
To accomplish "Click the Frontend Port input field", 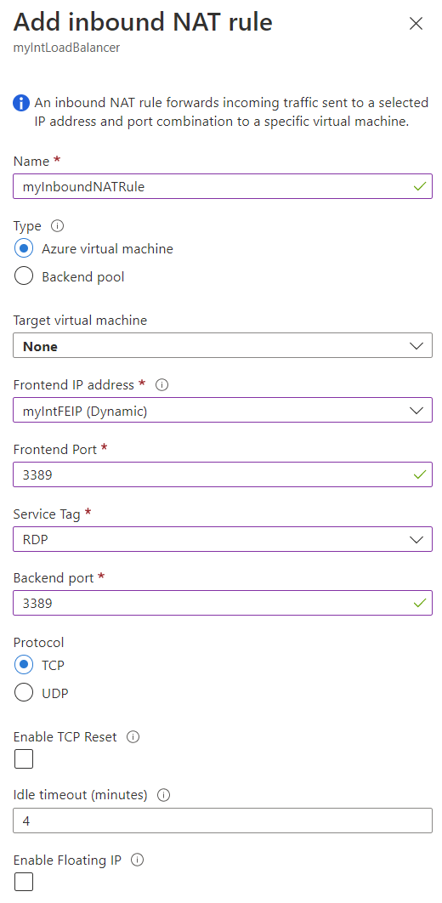I will coord(223,474).
